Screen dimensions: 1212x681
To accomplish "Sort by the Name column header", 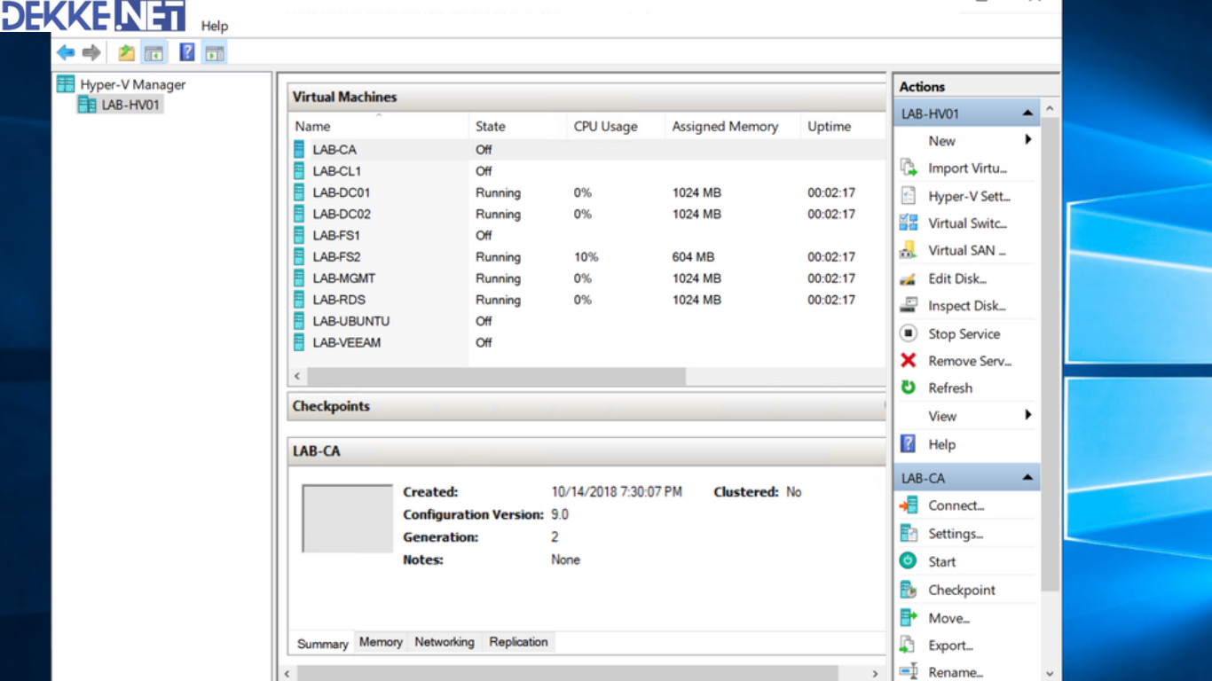I will (379, 126).
